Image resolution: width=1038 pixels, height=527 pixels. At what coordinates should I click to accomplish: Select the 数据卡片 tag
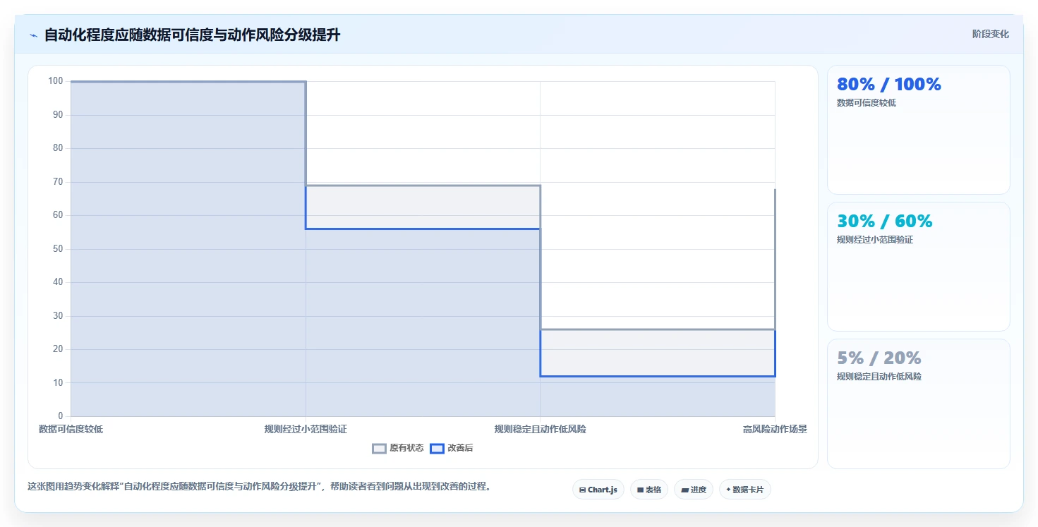click(x=744, y=490)
